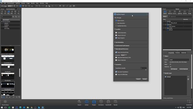Uncheck the Accurate Tessellation checkbox
This screenshot has width=193, height=109.
pos(116,72)
